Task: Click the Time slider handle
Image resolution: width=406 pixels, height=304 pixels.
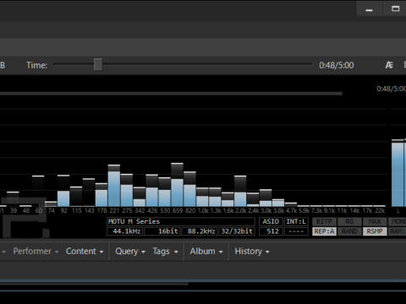Action: click(x=98, y=65)
